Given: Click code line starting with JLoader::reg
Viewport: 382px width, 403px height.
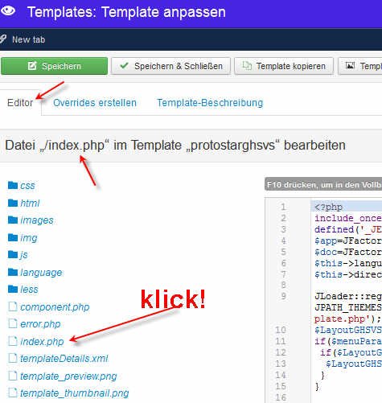Looking at the screenshot, I should (348, 296).
